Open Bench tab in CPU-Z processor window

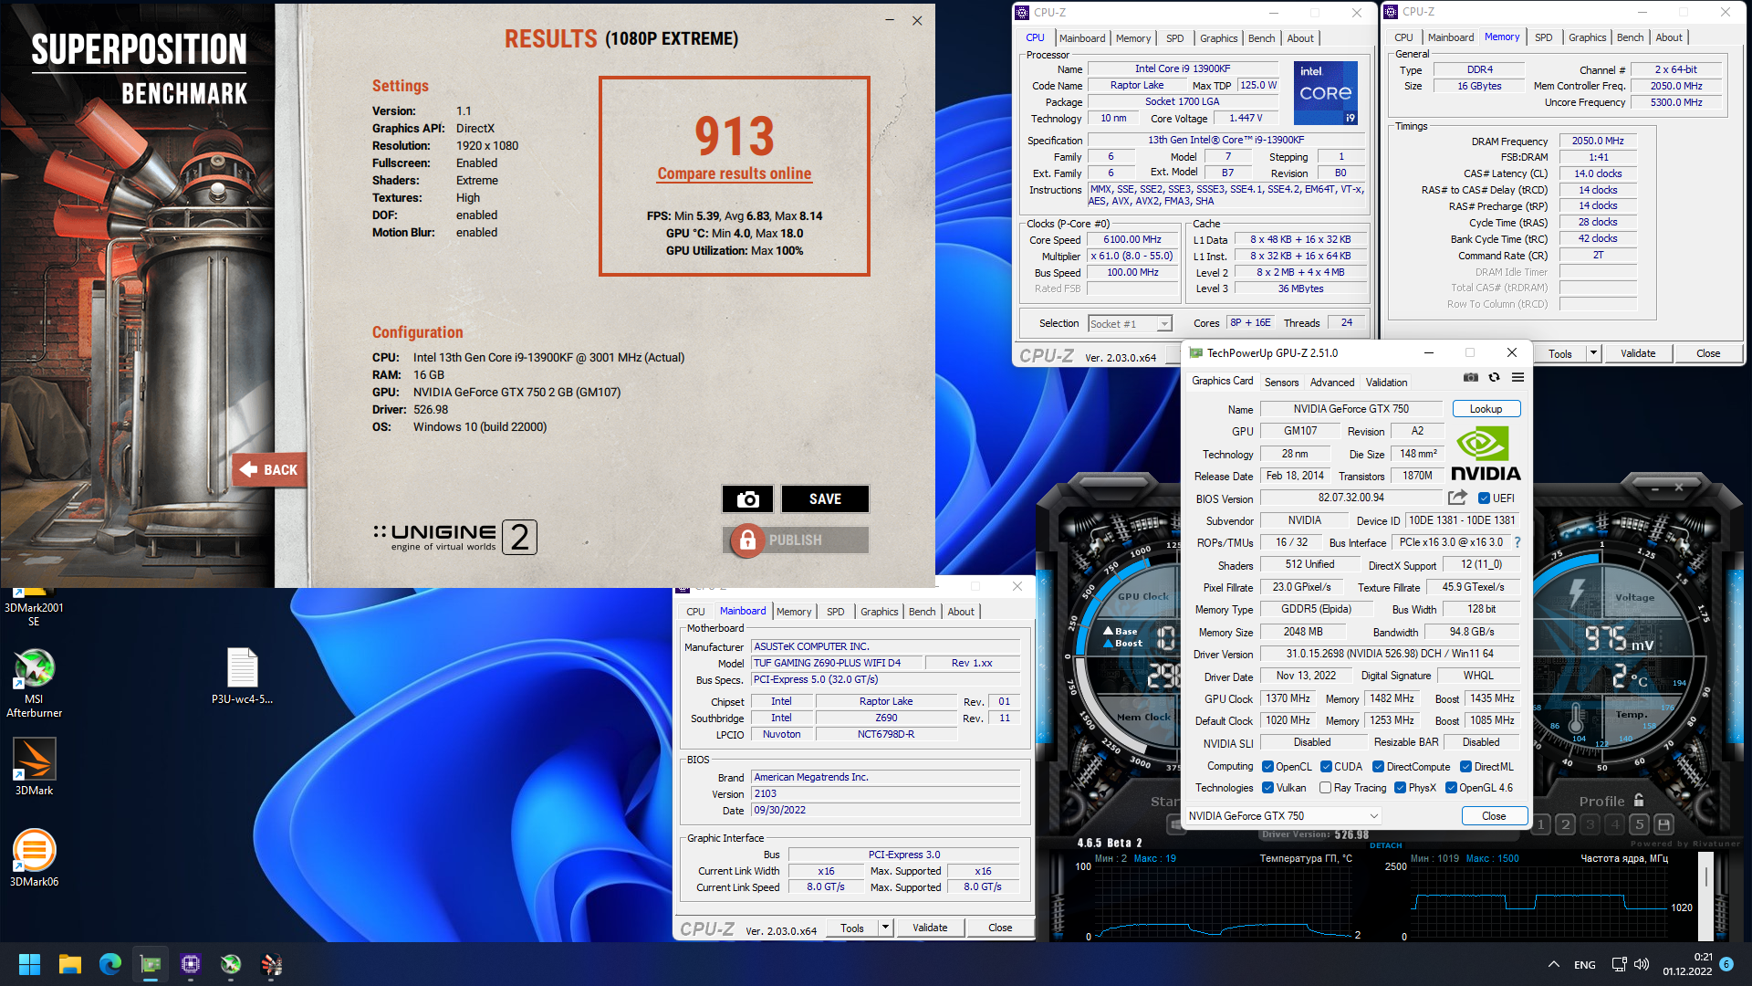1261,38
